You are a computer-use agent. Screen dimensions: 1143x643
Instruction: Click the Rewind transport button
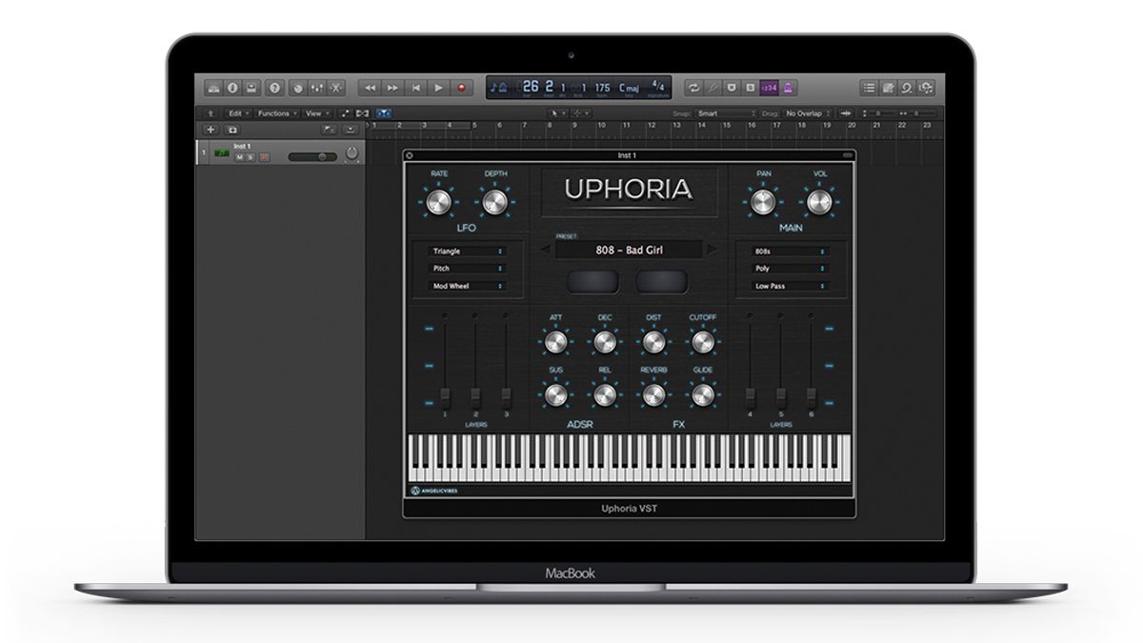370,88
